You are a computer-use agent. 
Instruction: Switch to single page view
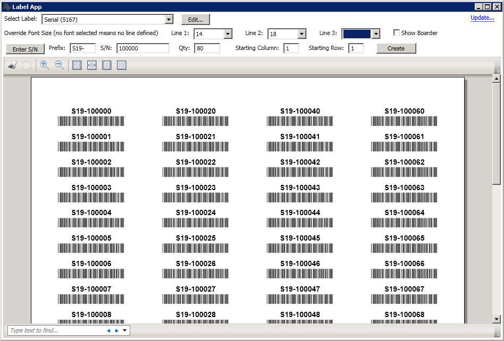106,65
